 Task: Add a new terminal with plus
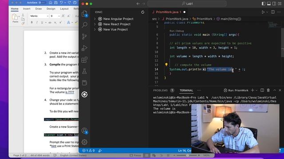252,90
